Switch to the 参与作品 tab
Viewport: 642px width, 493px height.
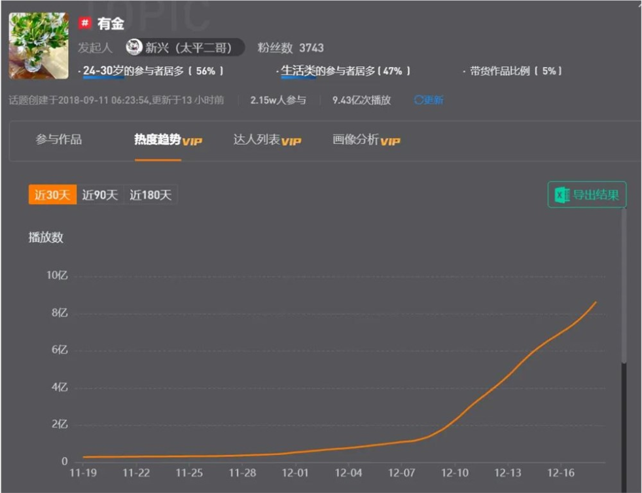[58, 139]
